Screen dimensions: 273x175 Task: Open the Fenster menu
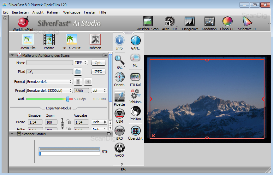90,12
